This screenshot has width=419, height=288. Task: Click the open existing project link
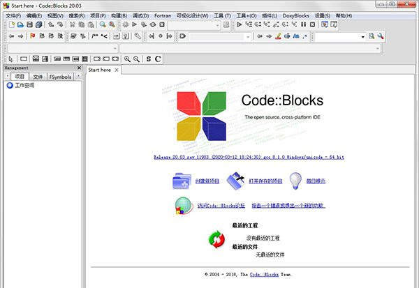265,181
